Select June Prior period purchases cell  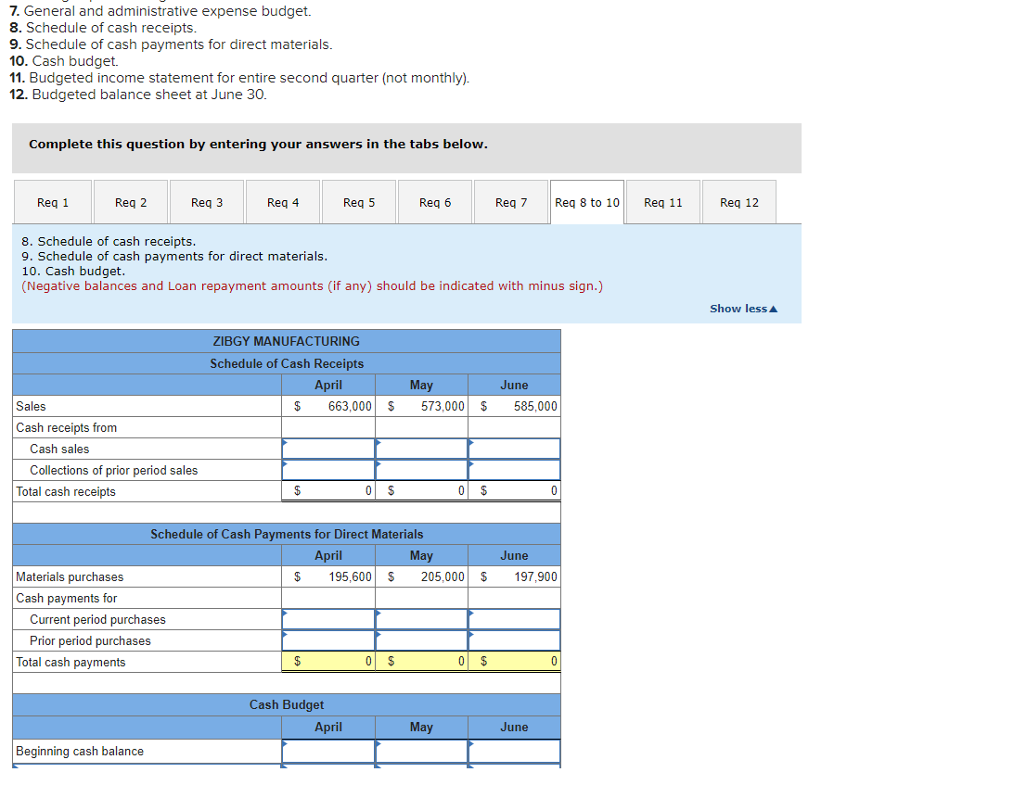(515, 640)
